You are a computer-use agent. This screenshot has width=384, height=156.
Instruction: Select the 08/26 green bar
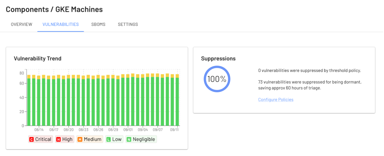click(98, 102)
